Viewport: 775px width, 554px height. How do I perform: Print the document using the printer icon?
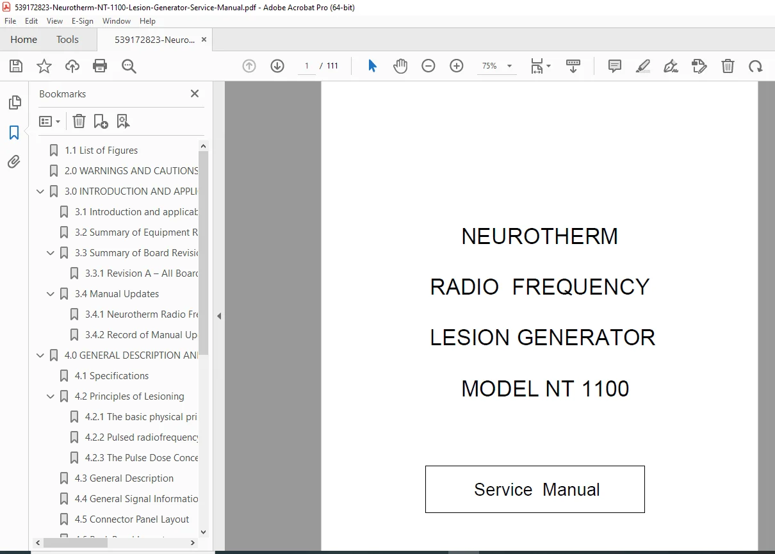pyautogui.click(x=100, y=66)
